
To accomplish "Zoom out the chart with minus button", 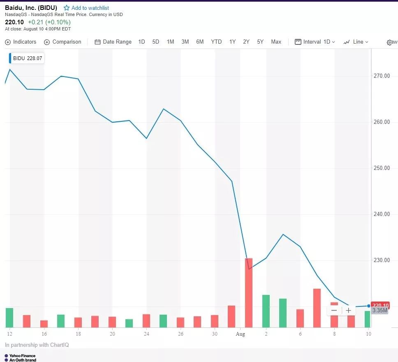I will pos(334,310).
